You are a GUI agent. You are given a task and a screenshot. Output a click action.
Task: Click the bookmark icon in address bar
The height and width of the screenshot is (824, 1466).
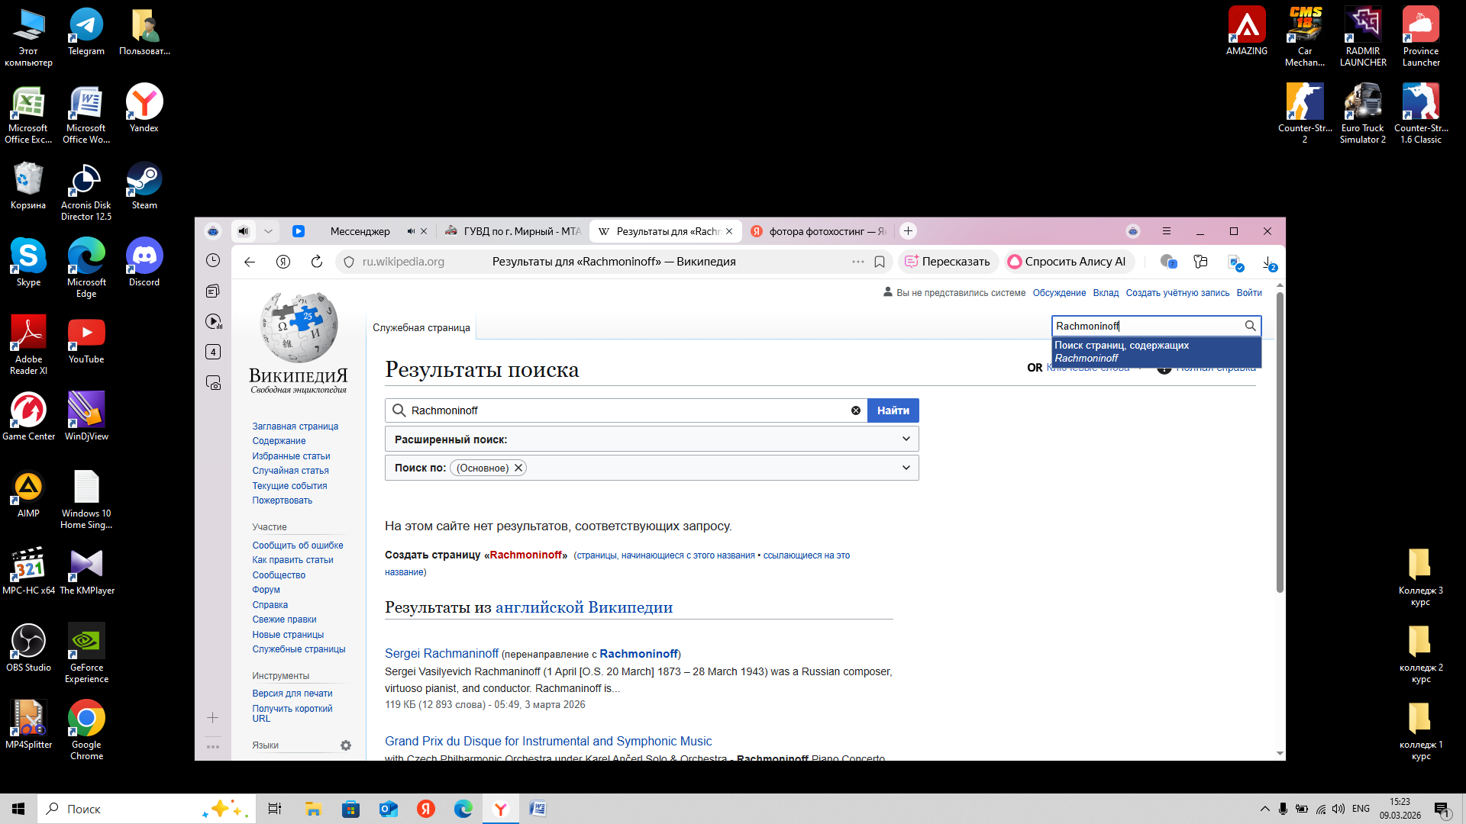(x=880, y=262)
